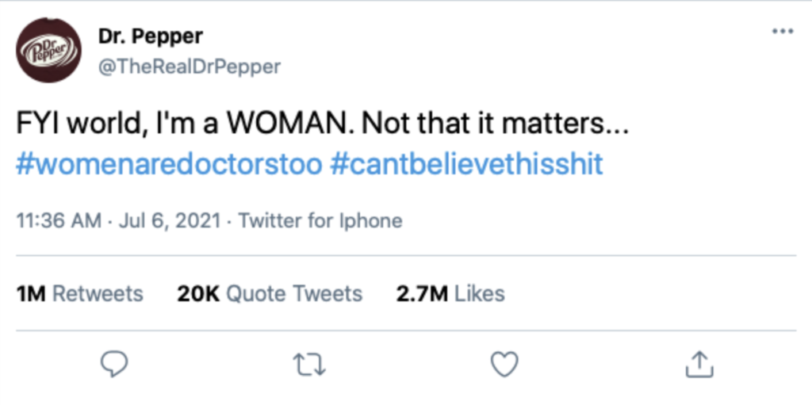This screenshot has width=812, height=405.
Task: Open the Twitter for Iphone source link
Action: pyautogui.click(x=320, y=221)
